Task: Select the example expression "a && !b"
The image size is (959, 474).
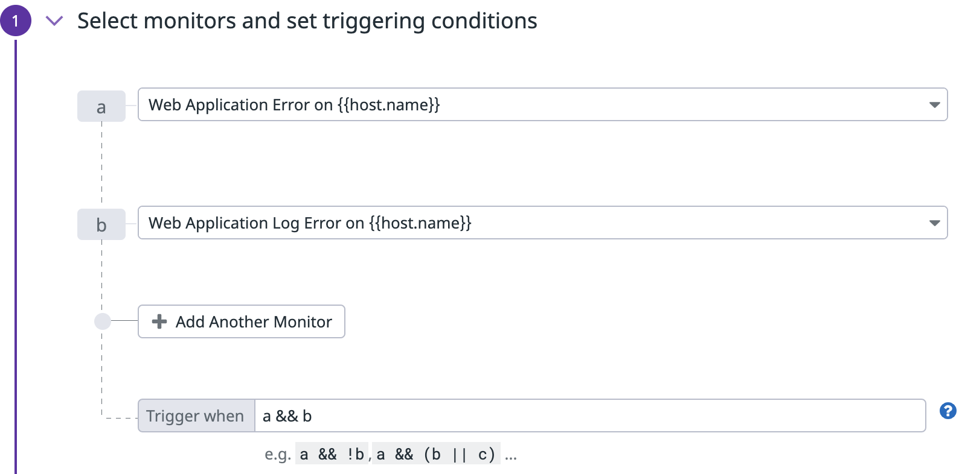Action: pyautogui.click(x=331, y=453)
